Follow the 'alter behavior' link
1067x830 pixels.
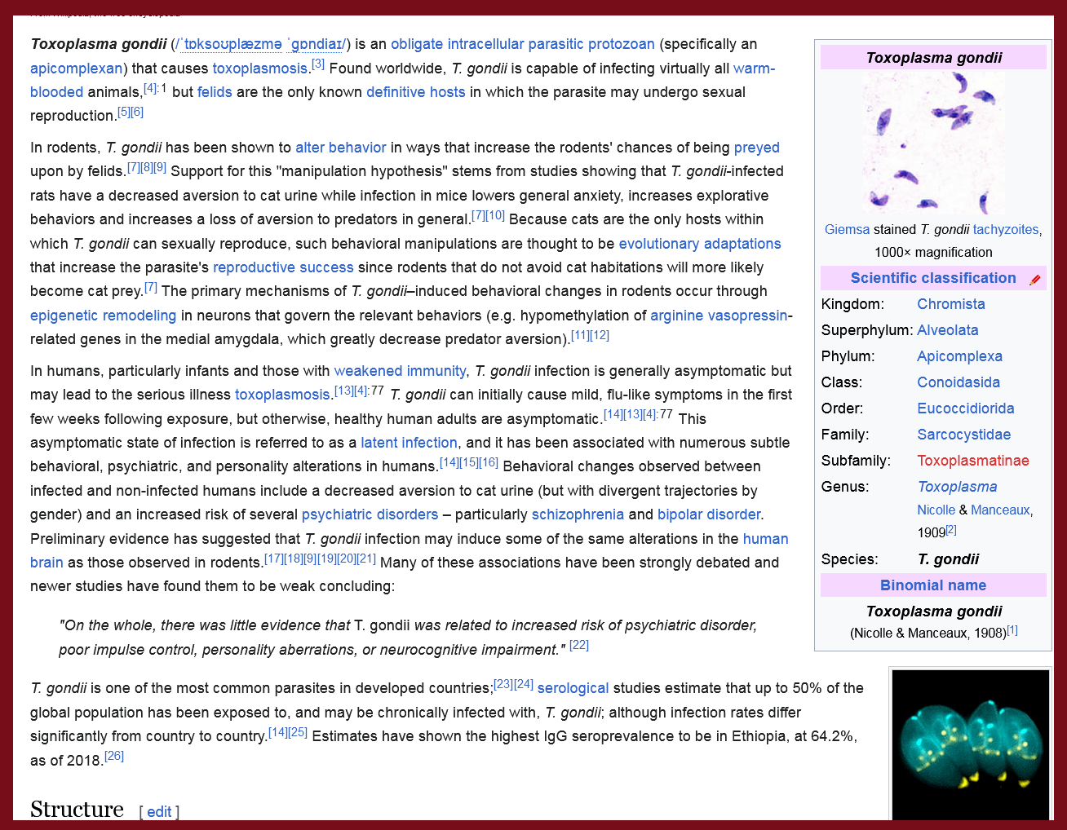(x=341, y=148)
